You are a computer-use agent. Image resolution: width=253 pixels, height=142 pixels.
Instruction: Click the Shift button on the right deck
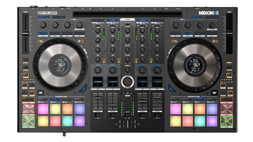pos(214,93)
